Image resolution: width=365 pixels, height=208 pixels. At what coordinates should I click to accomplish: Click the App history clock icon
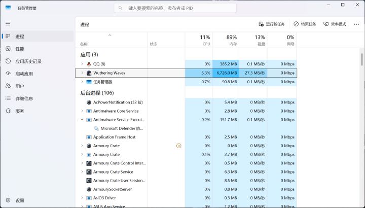[x=8, y=61]
